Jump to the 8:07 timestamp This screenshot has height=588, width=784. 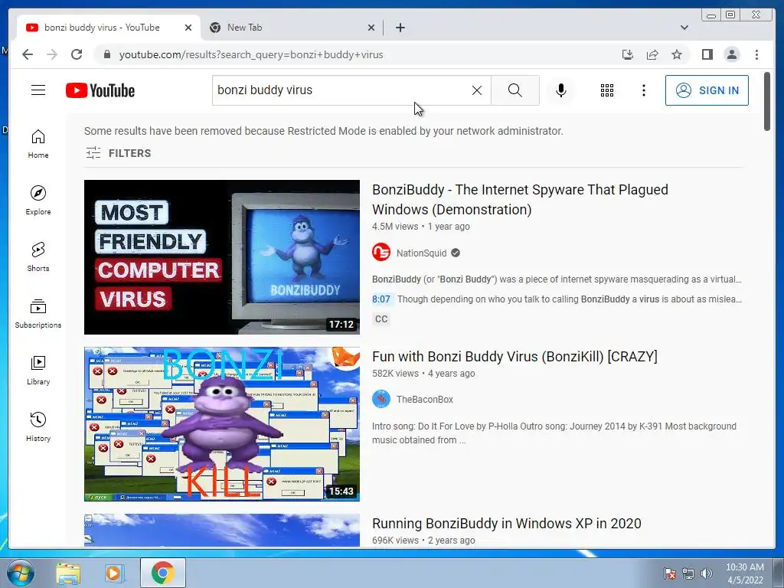pos(381,299)
